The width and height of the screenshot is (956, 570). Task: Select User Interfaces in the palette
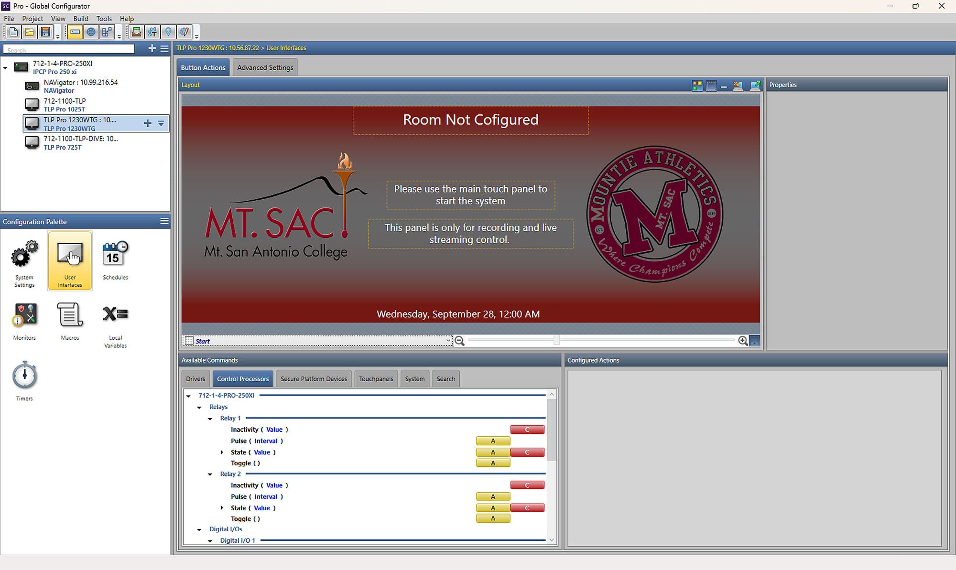click(x=70, y=261)
